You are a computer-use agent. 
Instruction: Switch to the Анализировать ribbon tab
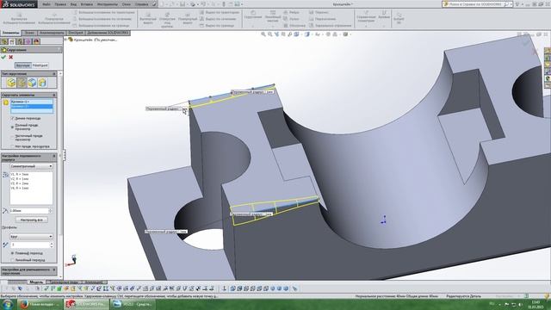52,33
